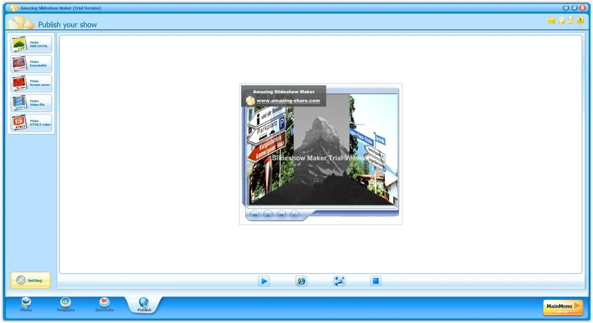
Task: Open the Setting panel
Action: [x=31, y=280]
